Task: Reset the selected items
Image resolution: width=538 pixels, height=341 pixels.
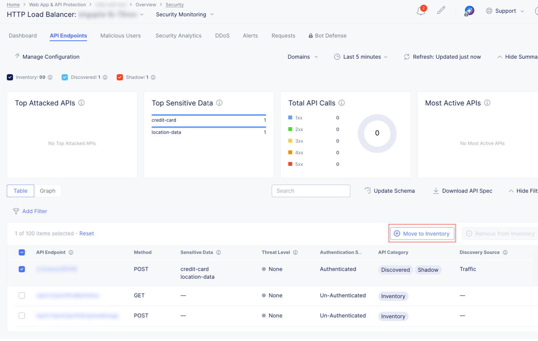Action: click(87, 233)
